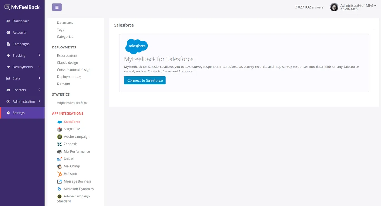Image resolution: width=381 pixels, height=206 pixels.
Task: Open the Hubspot integration link
Action: pos(70,174)
